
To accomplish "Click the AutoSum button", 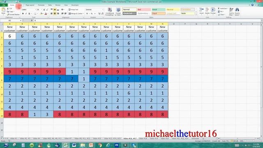I will point(223,9).
